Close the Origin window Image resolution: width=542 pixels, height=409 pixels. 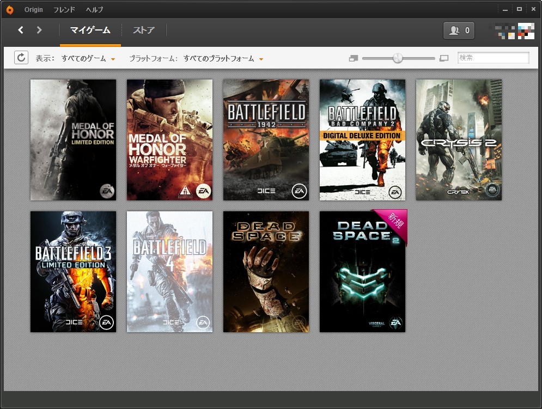[x=533, y=9]
